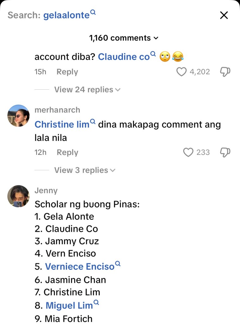The height and width of the screenshot is (324, 240).
Task: Open the Jenny username
Action: (x=46, y=191)
